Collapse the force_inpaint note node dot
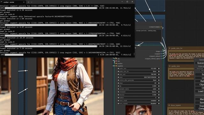The height and width of the screenshot is (115, 204). click(169, 105)
